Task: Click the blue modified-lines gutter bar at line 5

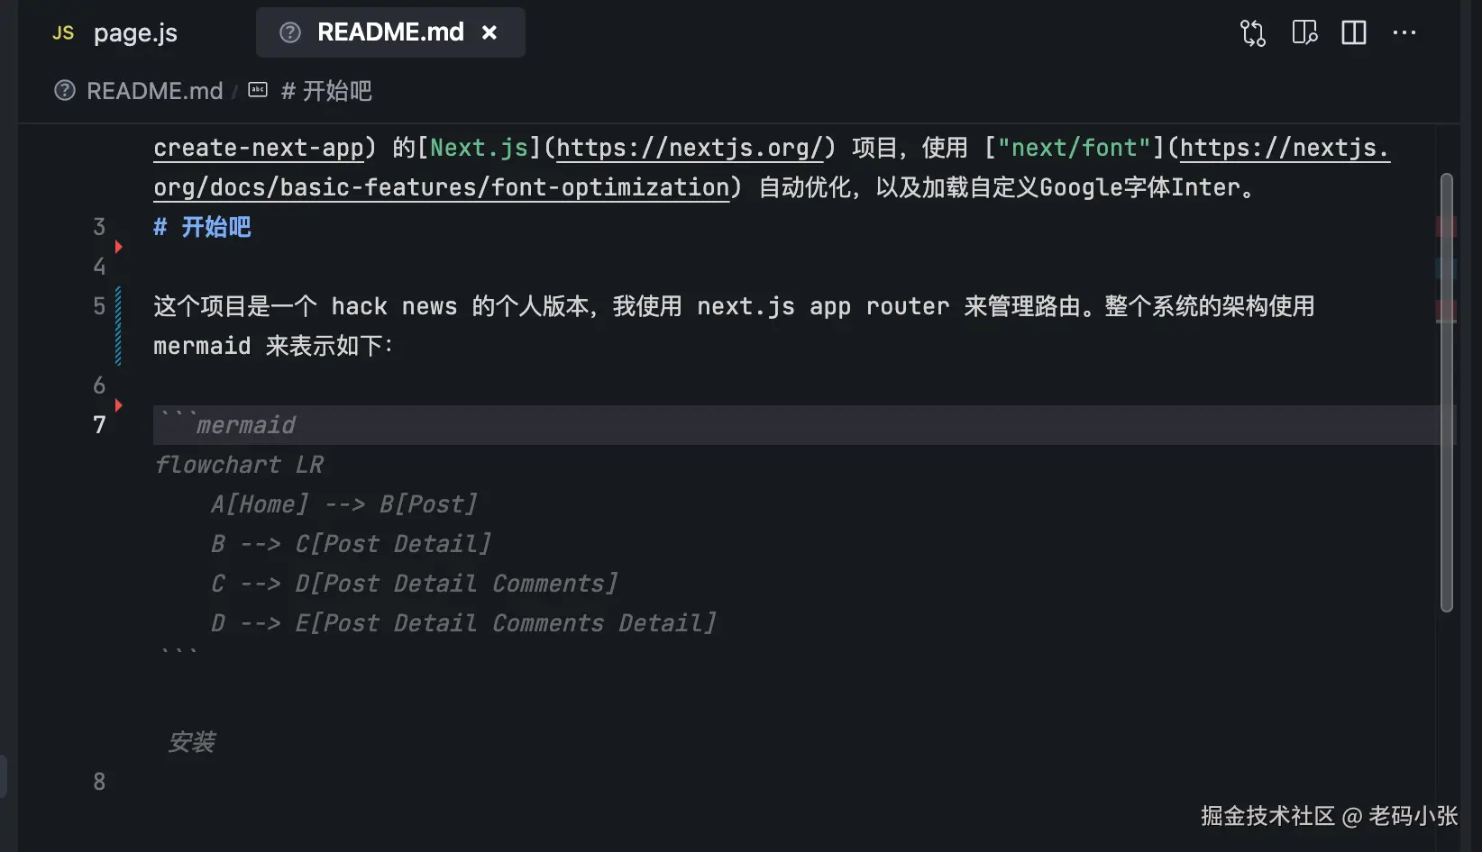Action: pos(118,326)
